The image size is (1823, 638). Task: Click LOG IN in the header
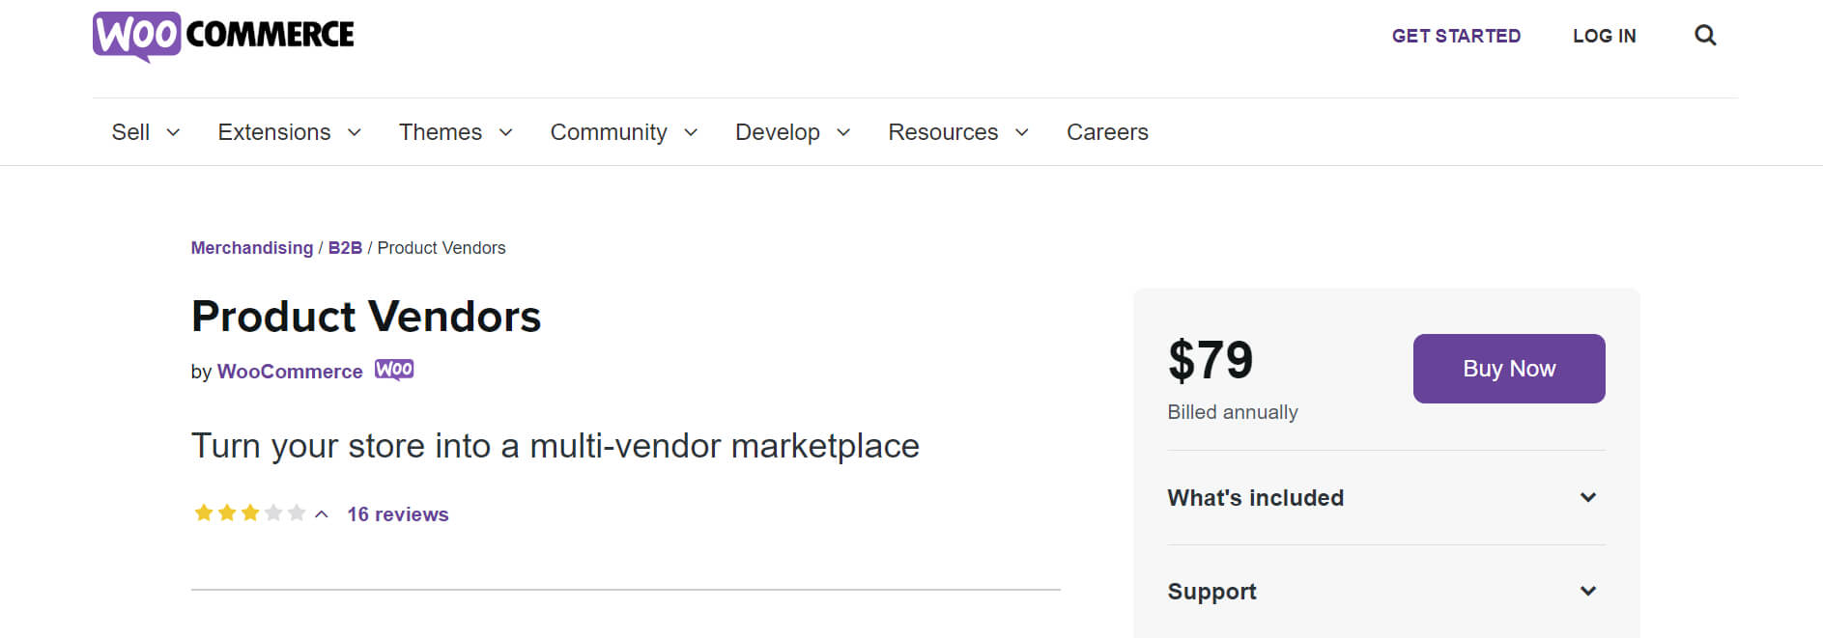click(x=1604, y=36)
